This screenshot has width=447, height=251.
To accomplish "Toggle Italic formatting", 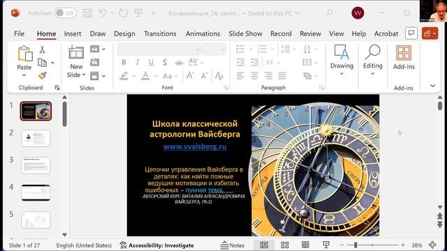I will pyautogui.click(x=137, y=62).
